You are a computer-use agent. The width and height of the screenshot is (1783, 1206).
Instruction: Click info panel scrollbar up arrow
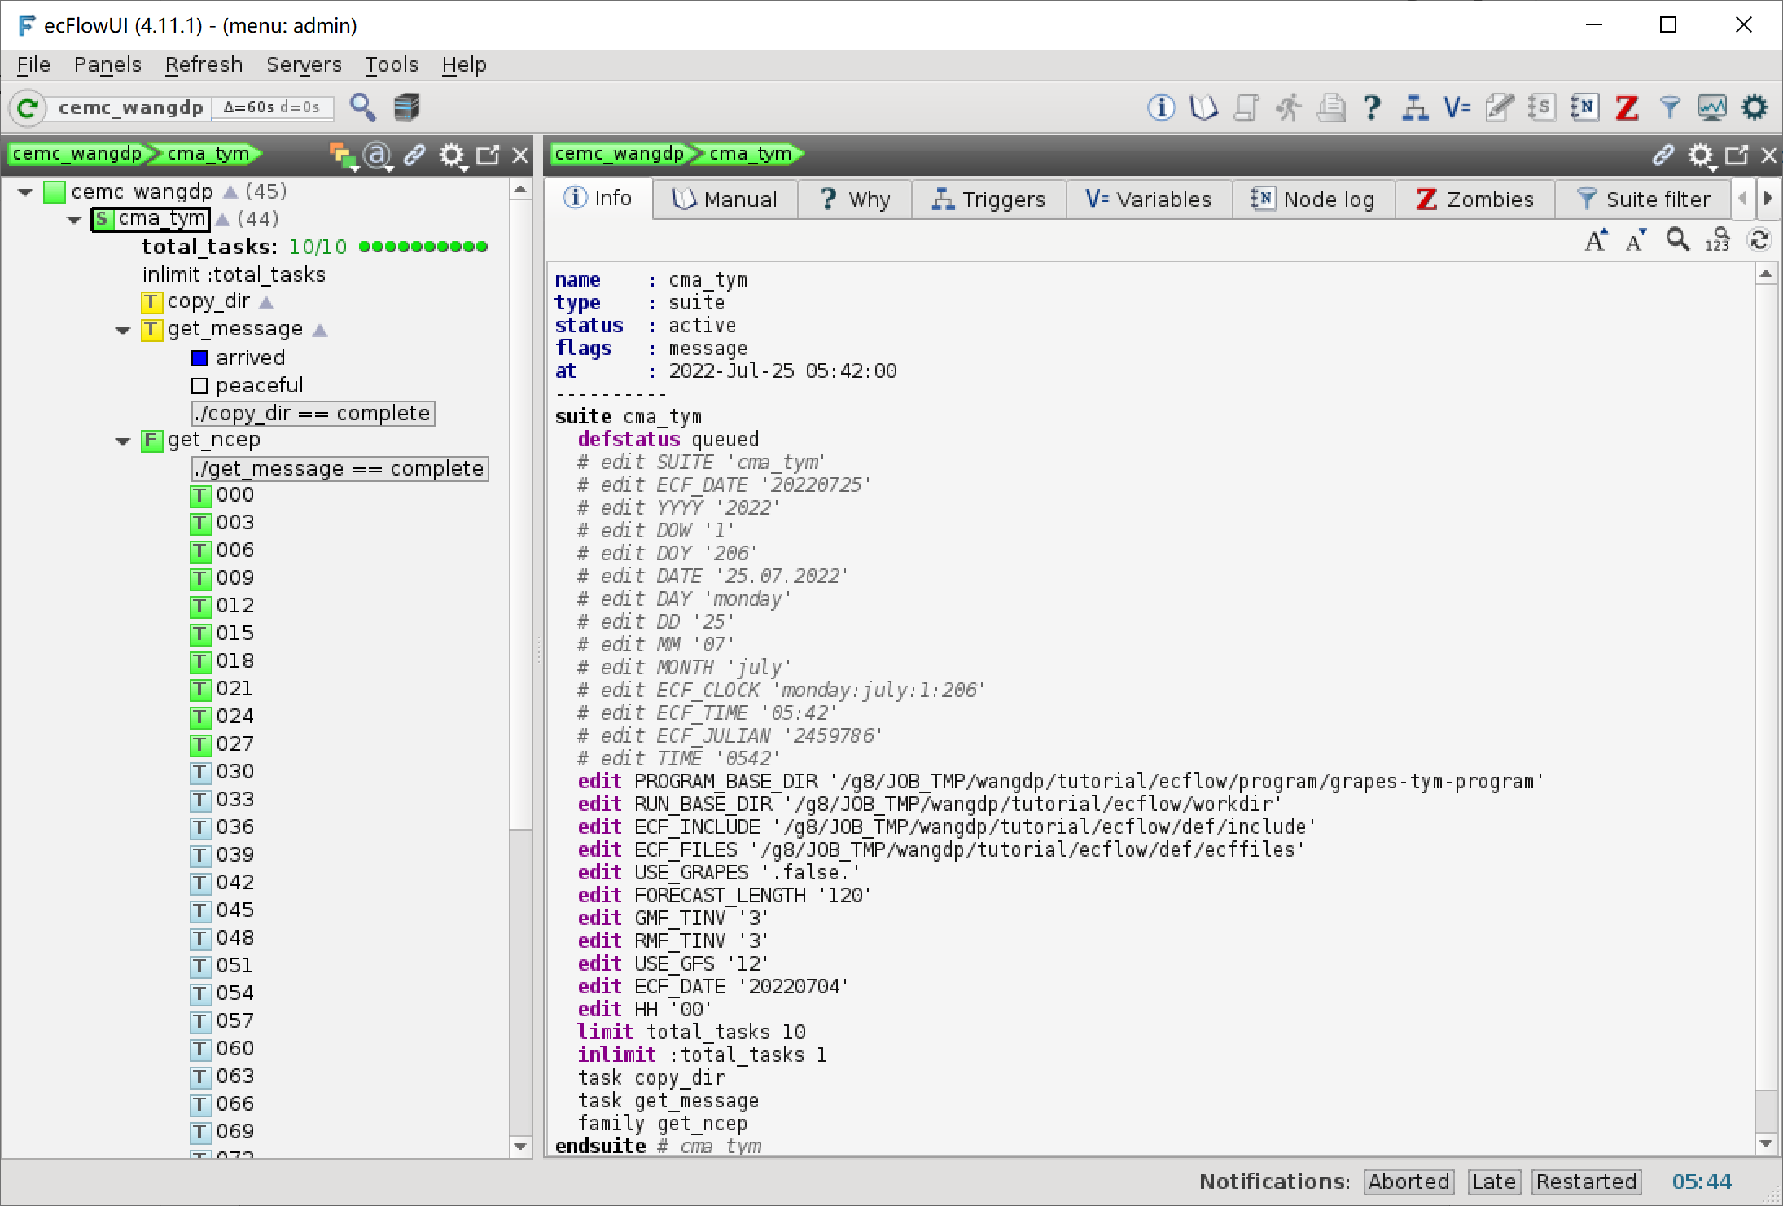coord(1765,274)
